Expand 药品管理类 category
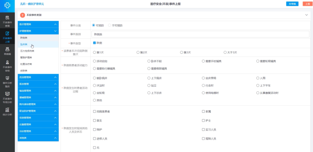The height and width of the screenshot is (152, 313). pyautogui.click(x=38, y=77)
